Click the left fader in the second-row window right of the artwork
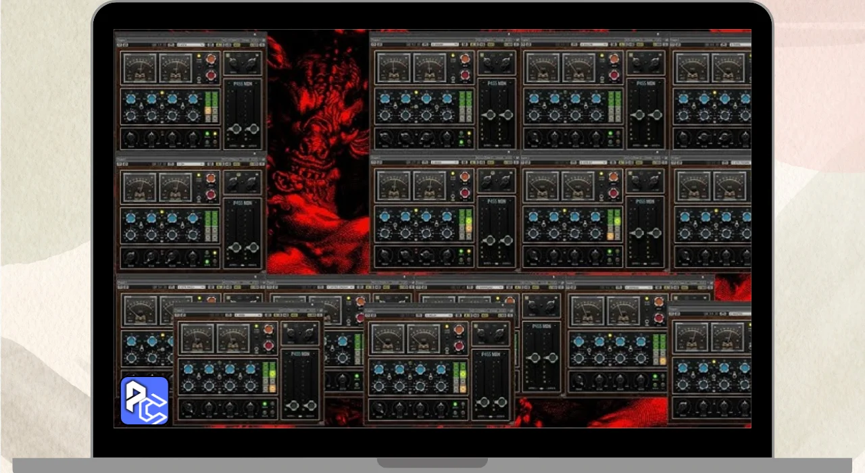This screenshot has width=865, height=473. point(489,241)
